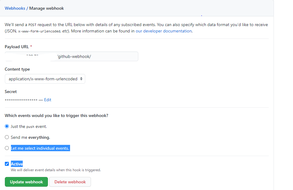Choose the Send me everything radio button

[x=7, y=137]
